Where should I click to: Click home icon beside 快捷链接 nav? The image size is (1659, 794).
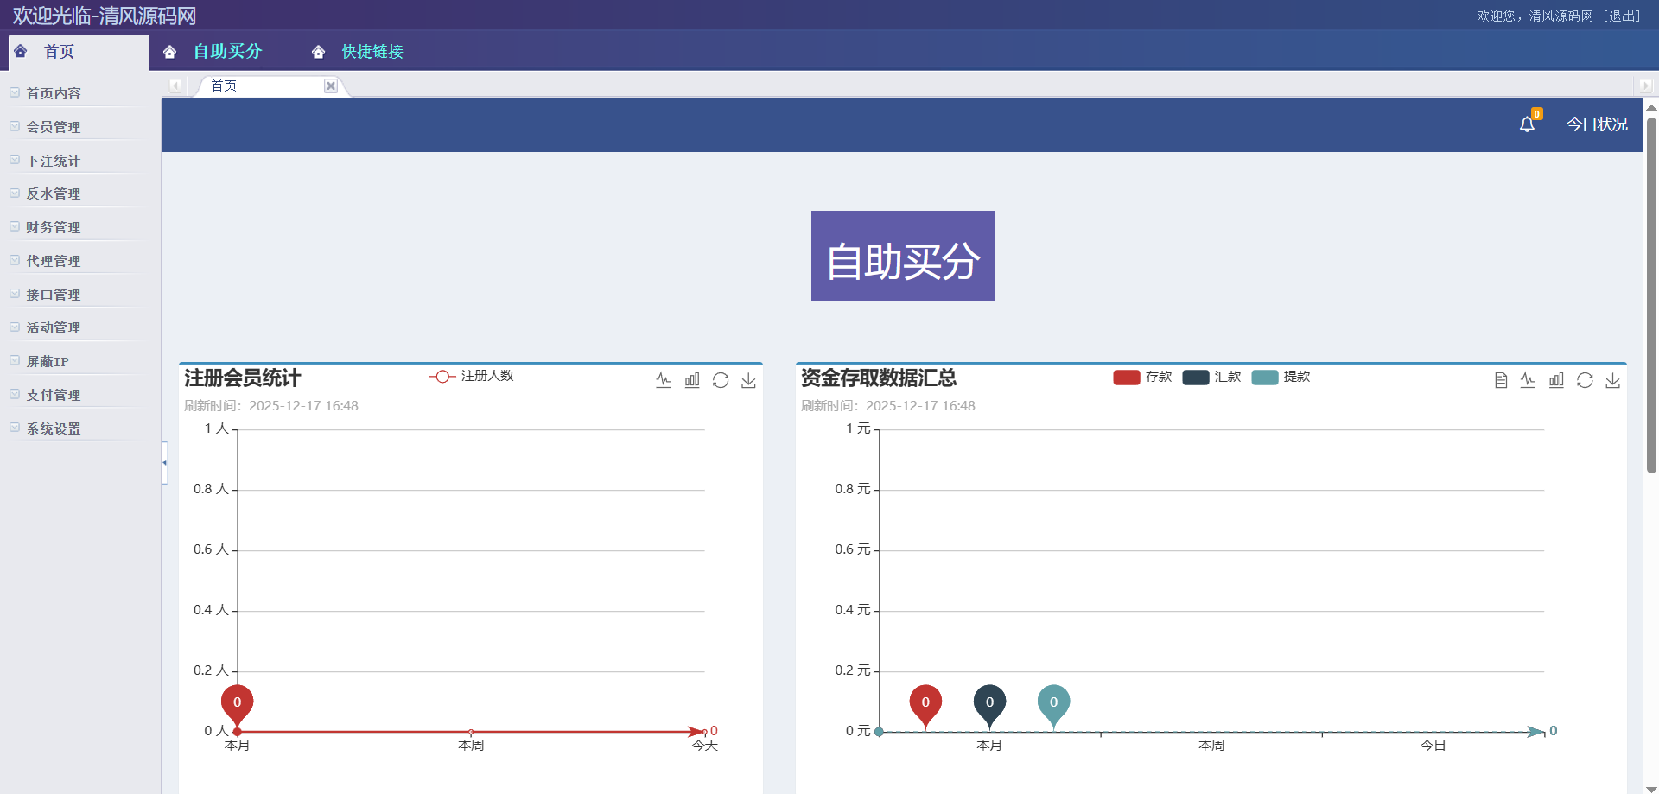tap(318, 52)
